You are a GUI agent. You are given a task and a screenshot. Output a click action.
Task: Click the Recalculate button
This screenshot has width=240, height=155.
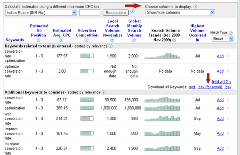[116, 12]
